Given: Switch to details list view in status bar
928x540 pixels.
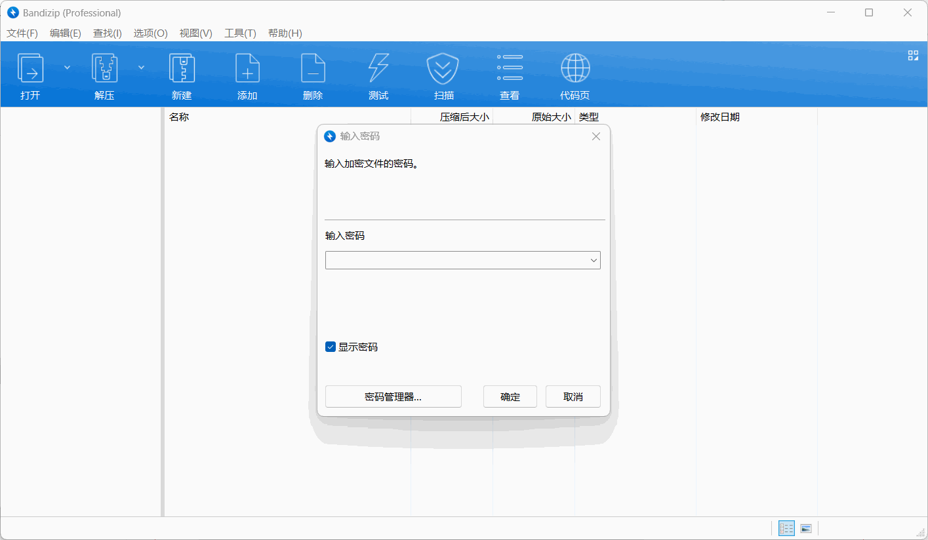Looking at the screenshot, I should 786,528.
